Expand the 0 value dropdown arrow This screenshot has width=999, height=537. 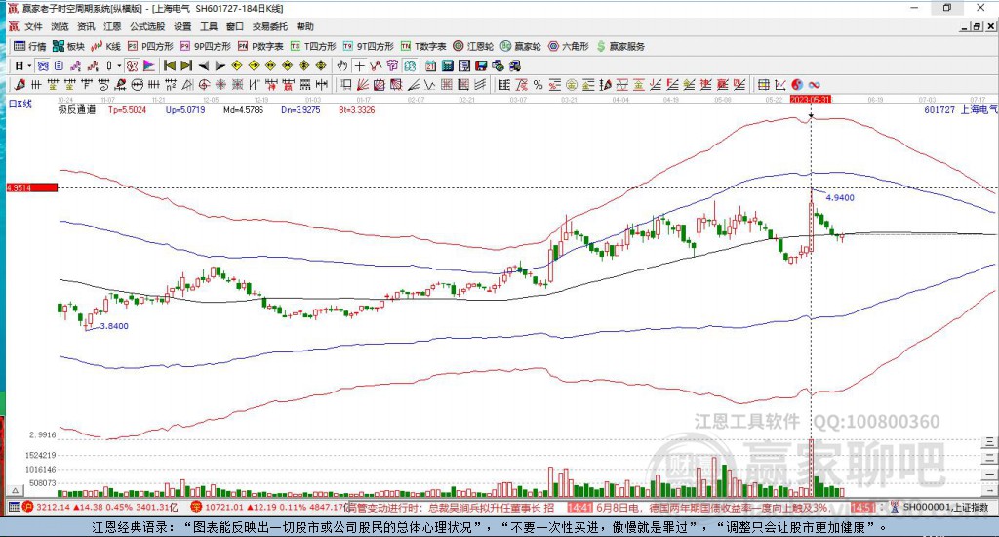pyautogui.click(x=119, y=65)
